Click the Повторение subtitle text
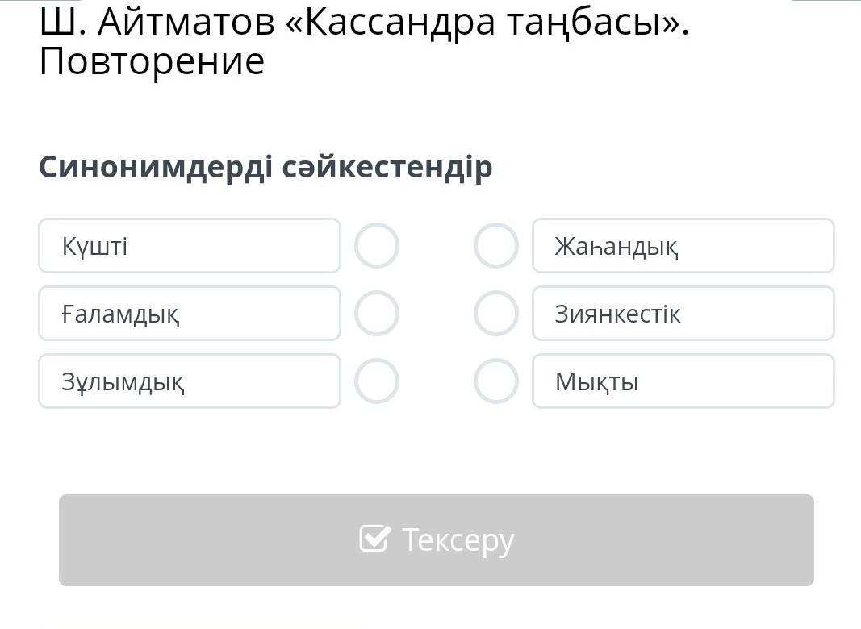The height and width of the screenshot is (629, 861). click(x=152, y=62)
